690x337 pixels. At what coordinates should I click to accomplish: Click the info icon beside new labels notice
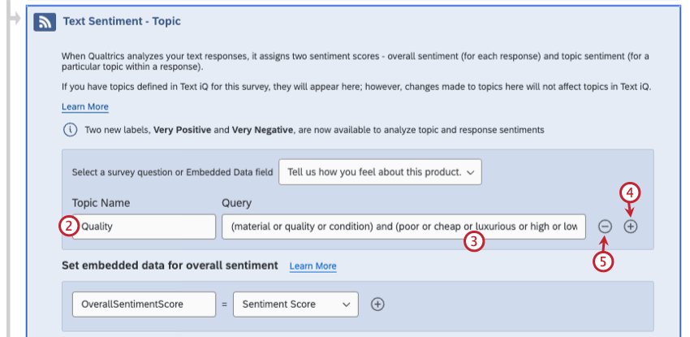click(x=70, y=130)
